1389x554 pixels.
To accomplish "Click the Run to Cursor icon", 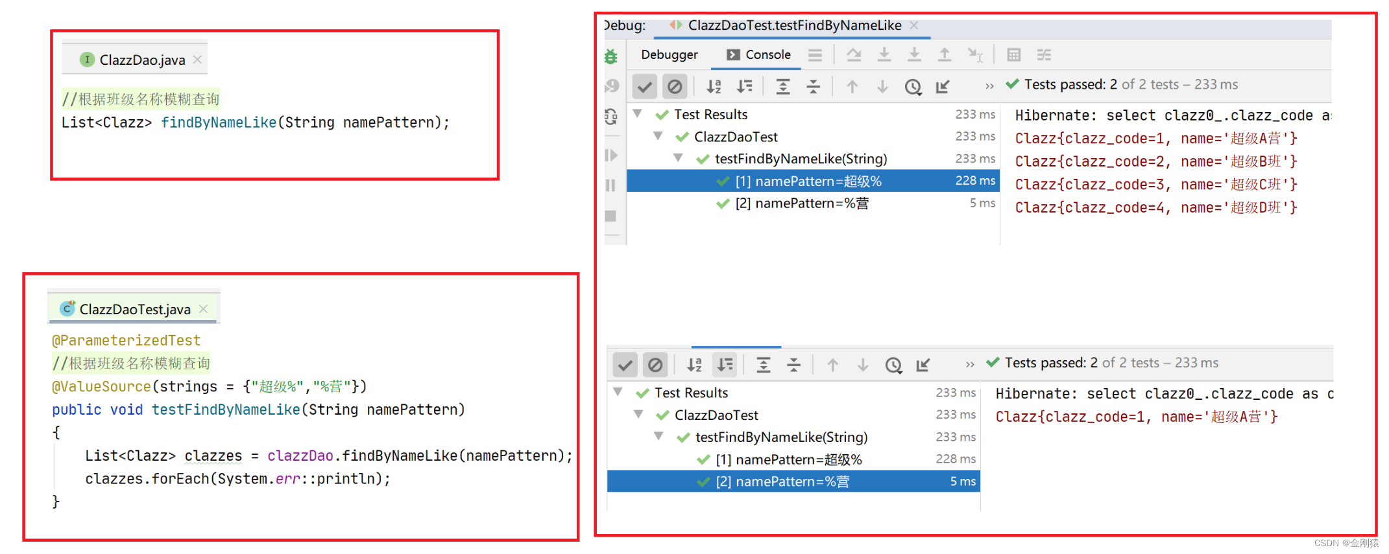I will tap(975, 55).
